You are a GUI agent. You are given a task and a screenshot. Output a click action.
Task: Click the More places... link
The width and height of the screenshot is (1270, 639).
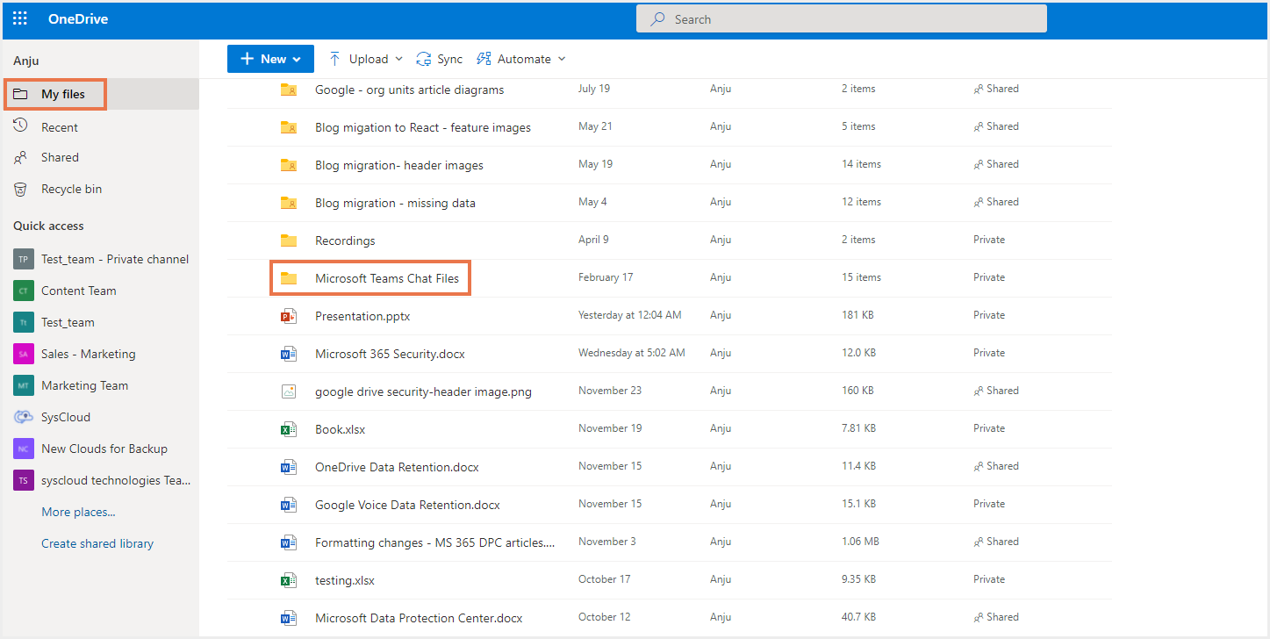(x=78, y=512)
